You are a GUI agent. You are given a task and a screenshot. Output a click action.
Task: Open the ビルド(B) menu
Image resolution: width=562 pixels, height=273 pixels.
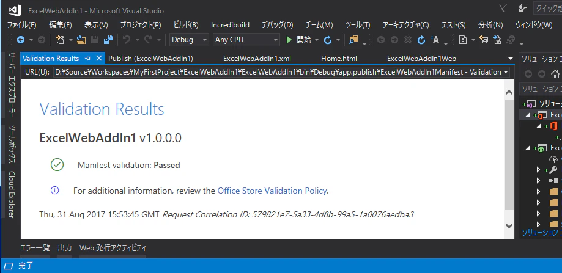click(186, 25)
